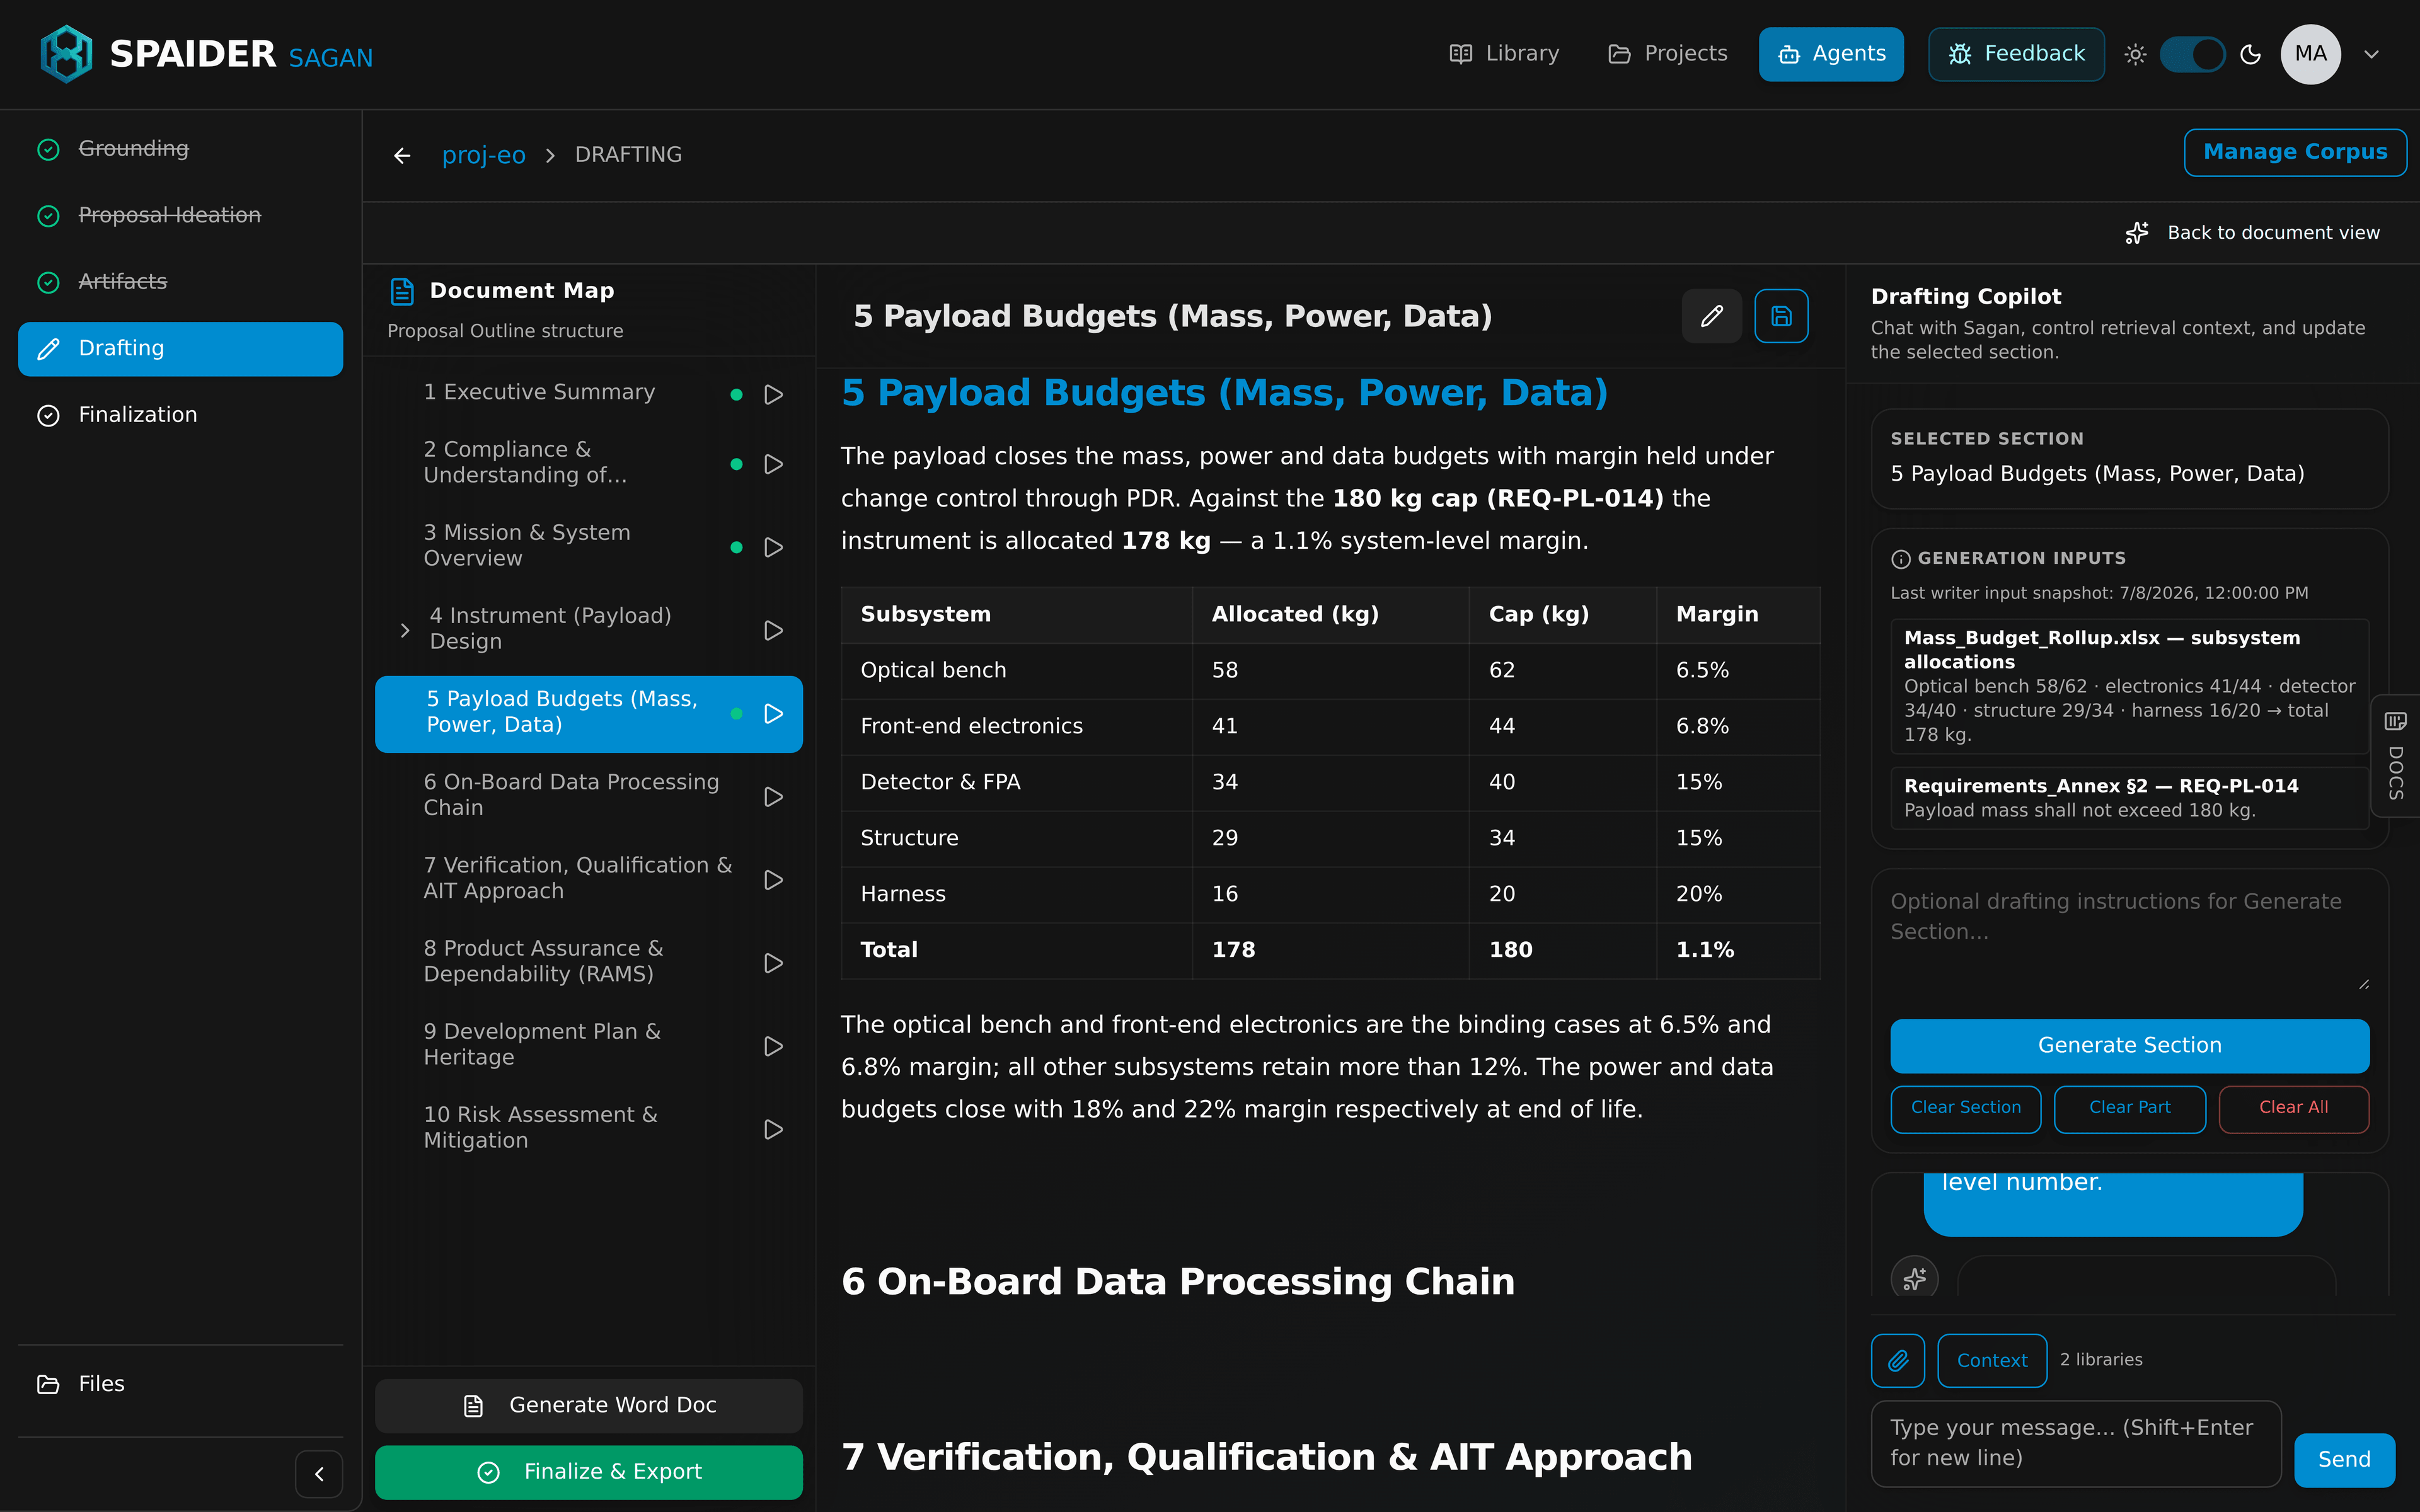The height and width of the screenshot is (1512, 2420).
Task: Click the Mass_Budget_Rollup.xlsx input card
Action: 2129,686
